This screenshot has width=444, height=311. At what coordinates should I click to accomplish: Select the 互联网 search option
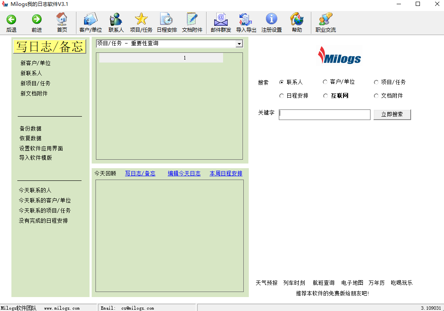click(x=325, y=95)
